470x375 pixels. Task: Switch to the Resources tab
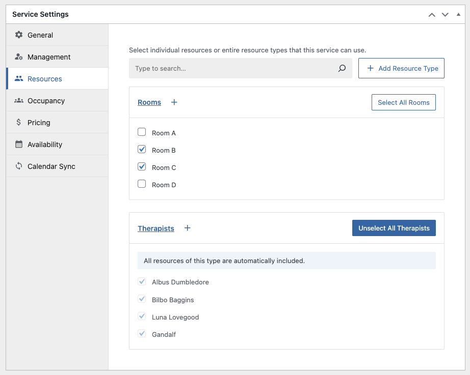[x=45, y=79]
